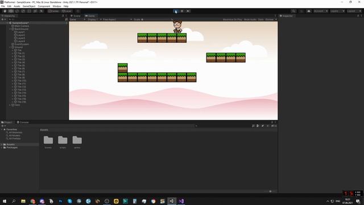364x205 pixels.
Task: Select the custom editor tools icon
Action: pyautogui.click(x=42, y=11)
